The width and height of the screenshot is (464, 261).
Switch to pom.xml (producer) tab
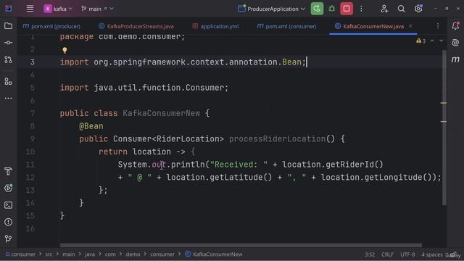[51, 26]
